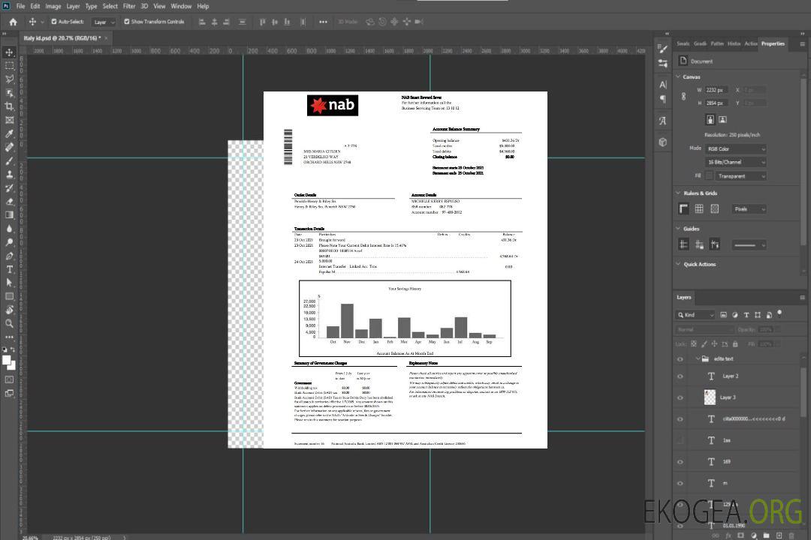
Task: Toggle the rulers icon under Rulers & Grids
Action: coord(684,208)
